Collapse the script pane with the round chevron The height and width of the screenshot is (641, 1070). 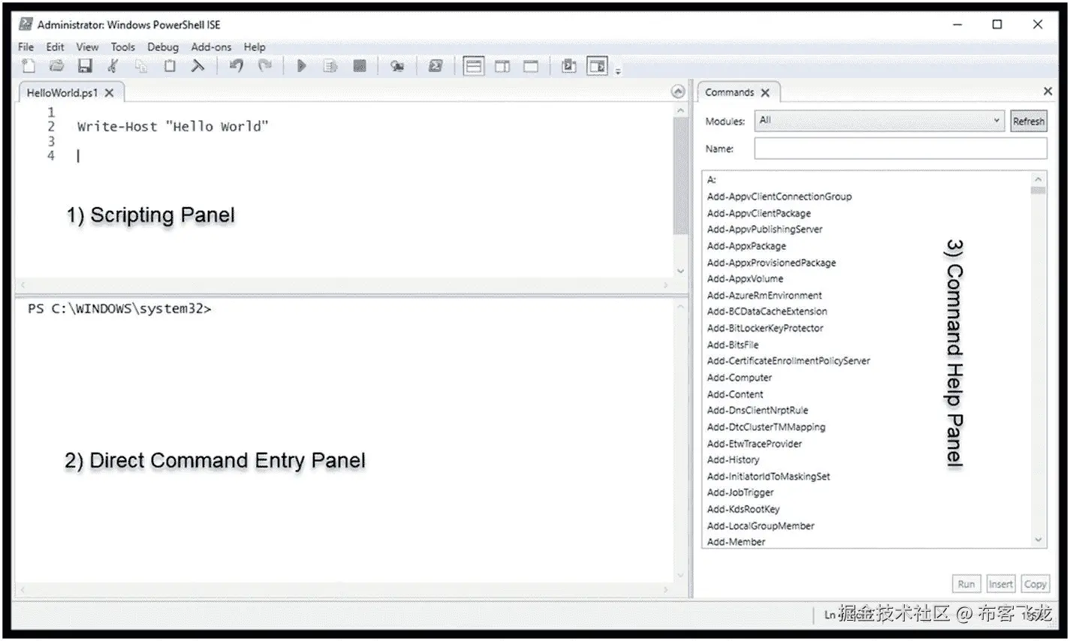[x=678, y=92]
